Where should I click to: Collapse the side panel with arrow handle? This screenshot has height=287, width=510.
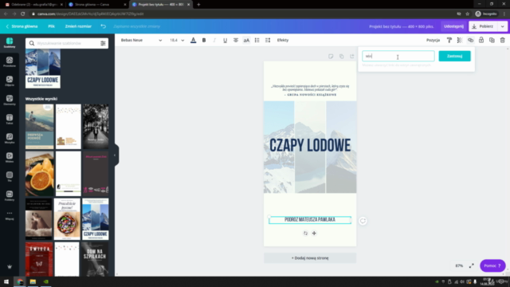115,155
